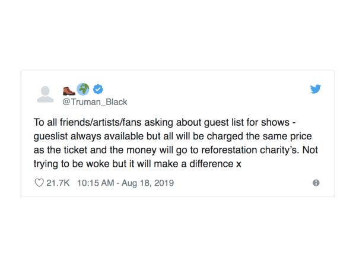Click the 21.7K likes count
The height and width of the screenshot is (267, 356).
tap(58, 183)
